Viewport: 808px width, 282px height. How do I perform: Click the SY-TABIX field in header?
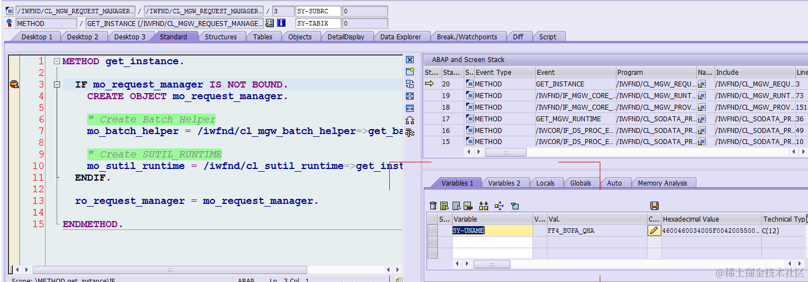pos(318,23)
